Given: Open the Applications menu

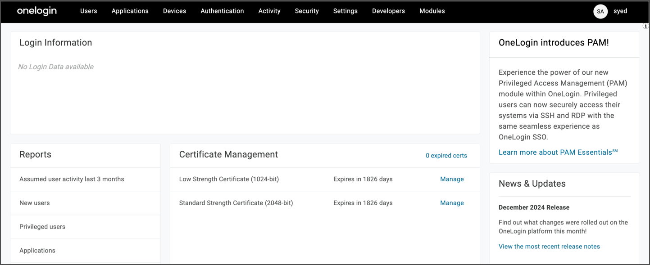Looking at the screenshot, I should (130, 11).
